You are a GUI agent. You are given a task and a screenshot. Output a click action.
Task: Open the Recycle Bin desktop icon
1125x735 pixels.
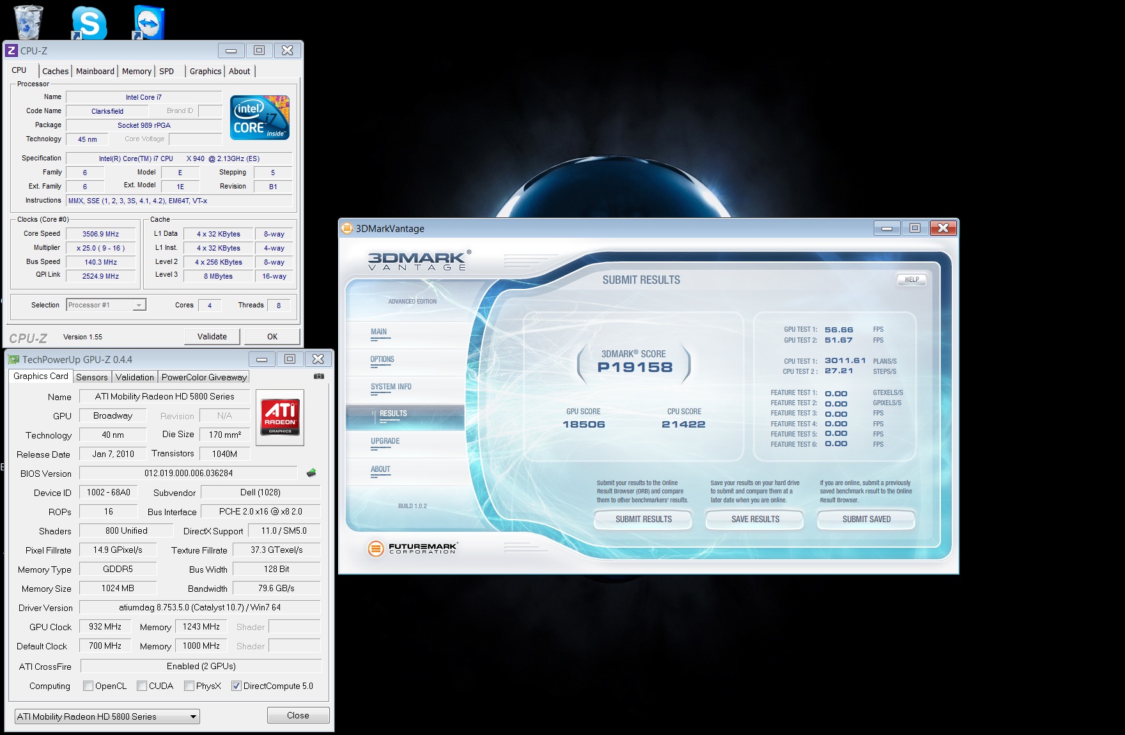(x=28, y=21)
